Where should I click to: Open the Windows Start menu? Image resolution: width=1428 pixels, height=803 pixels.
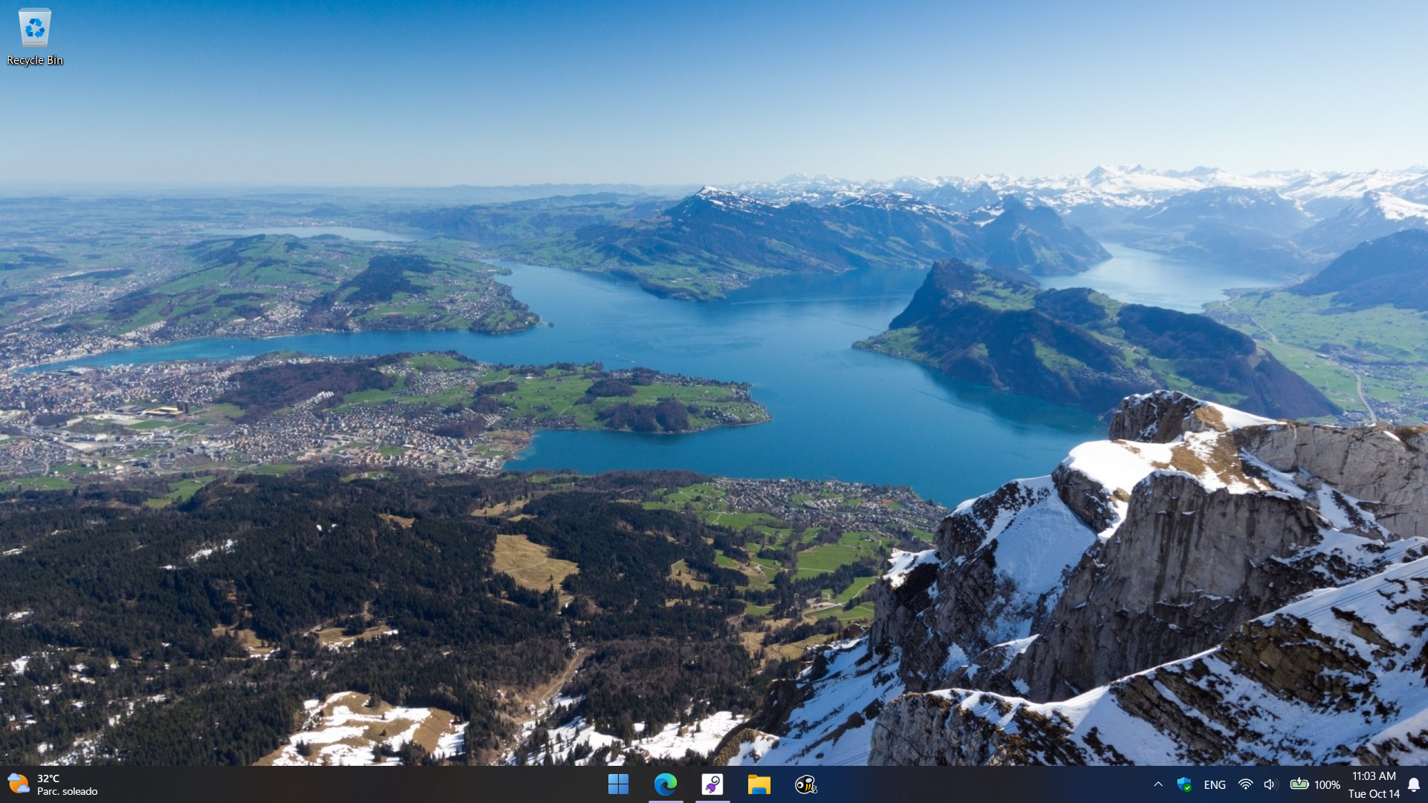(618, 784)
